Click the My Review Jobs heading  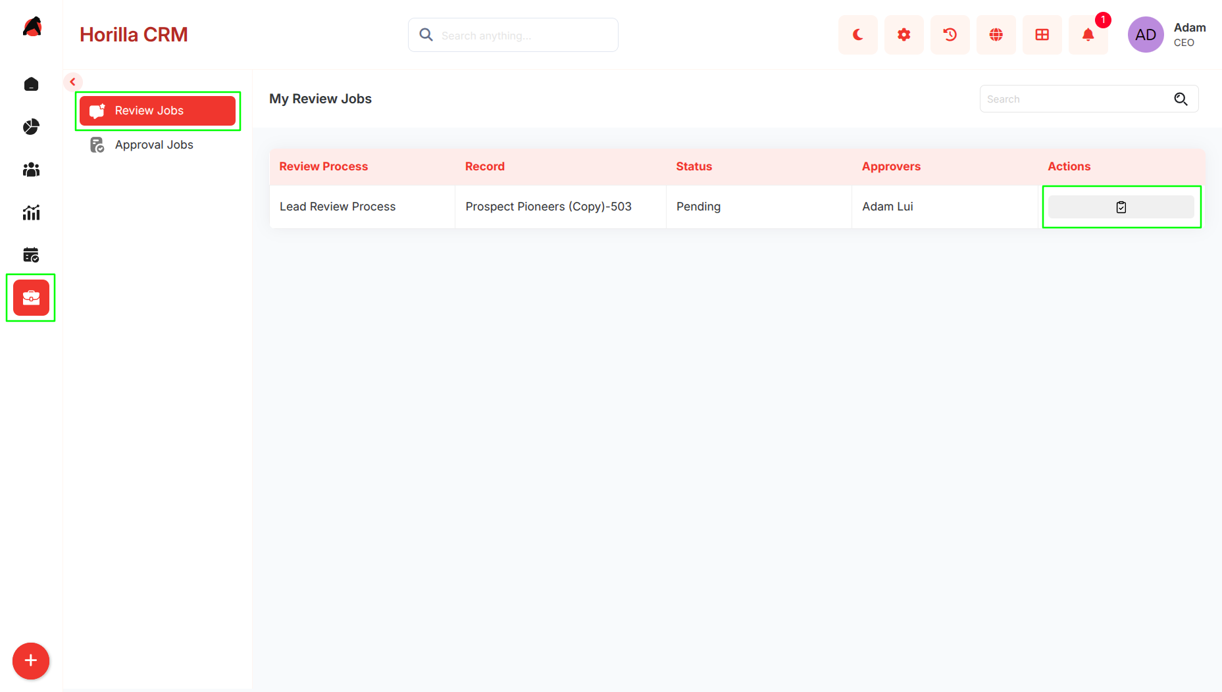click(320, 99)
